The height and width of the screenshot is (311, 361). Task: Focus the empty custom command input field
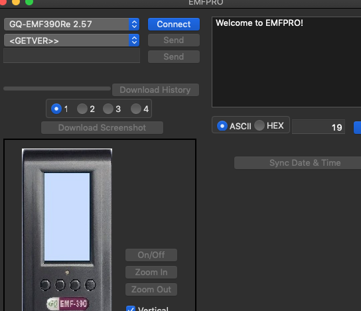coord(72,56)
